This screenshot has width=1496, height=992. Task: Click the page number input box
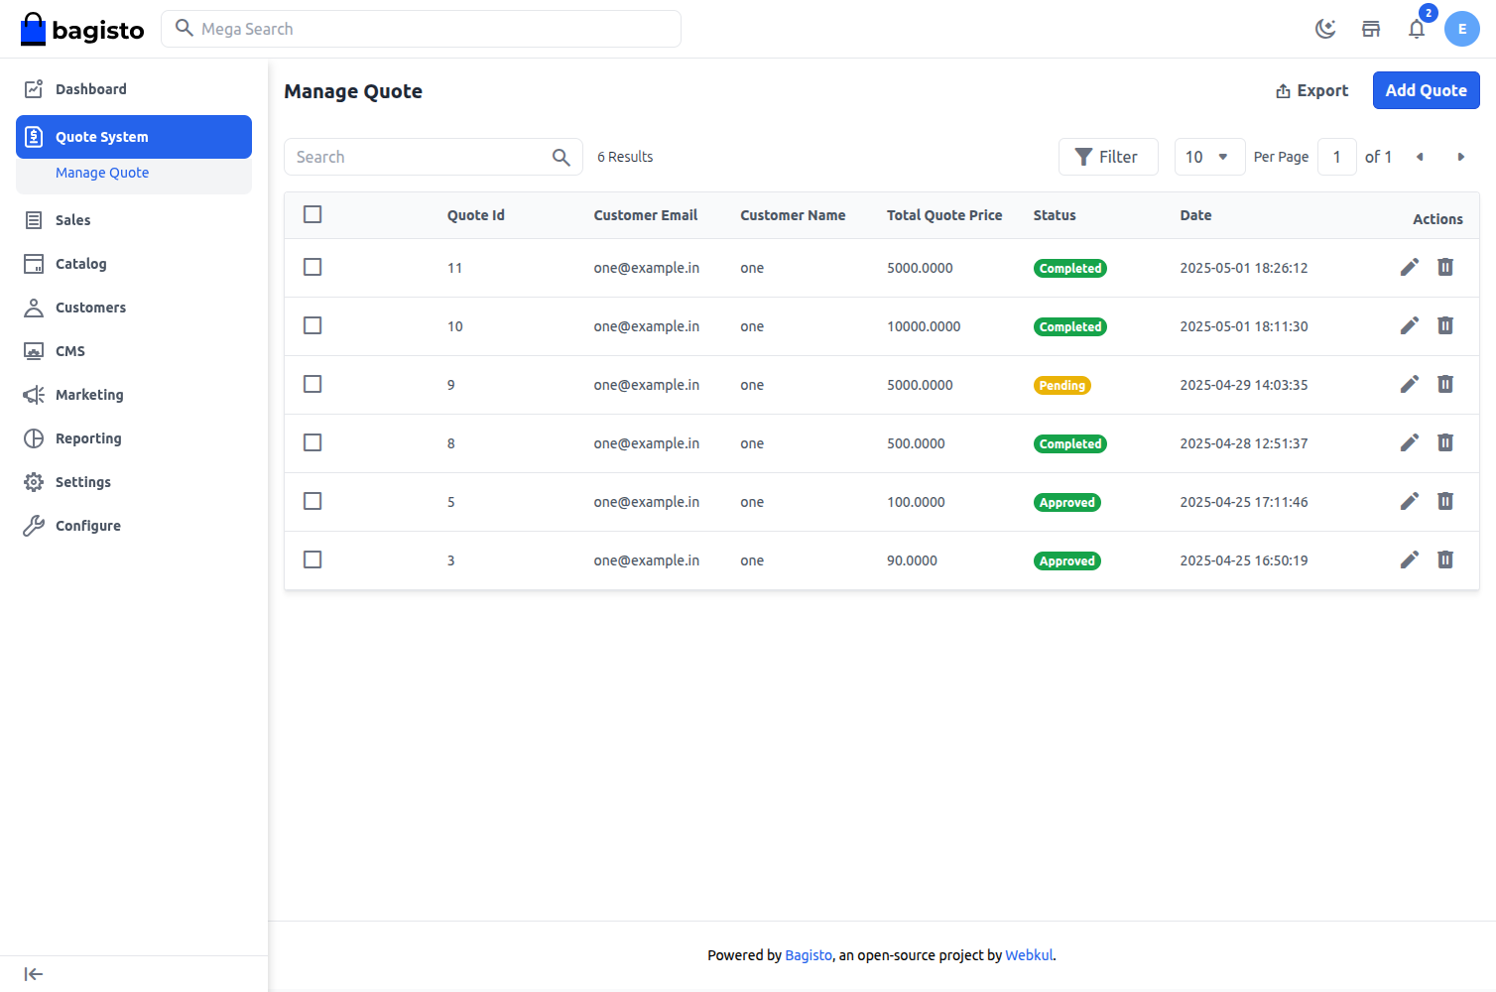coord(1336,157)
